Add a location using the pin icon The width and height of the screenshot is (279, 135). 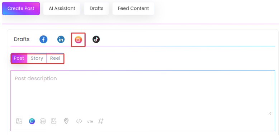(x=66, y=121)
